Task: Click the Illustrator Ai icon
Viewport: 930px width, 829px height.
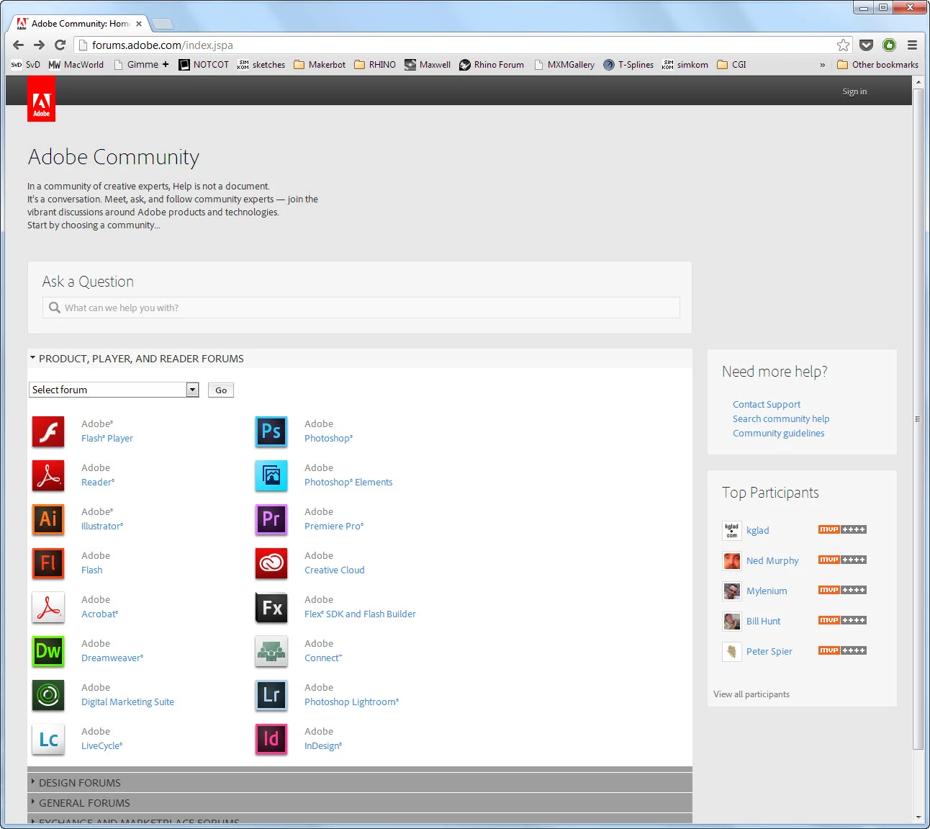Action: pyautogui.click(x=48, y=519)
